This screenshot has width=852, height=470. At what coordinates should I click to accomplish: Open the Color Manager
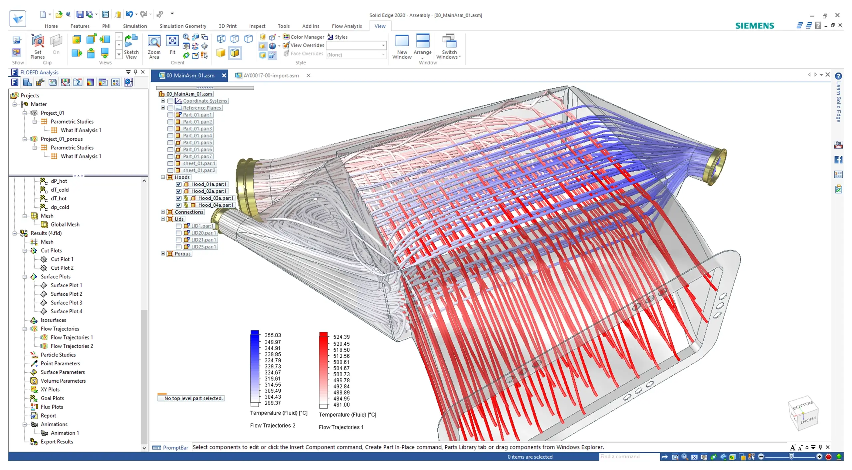pos(304,37)
